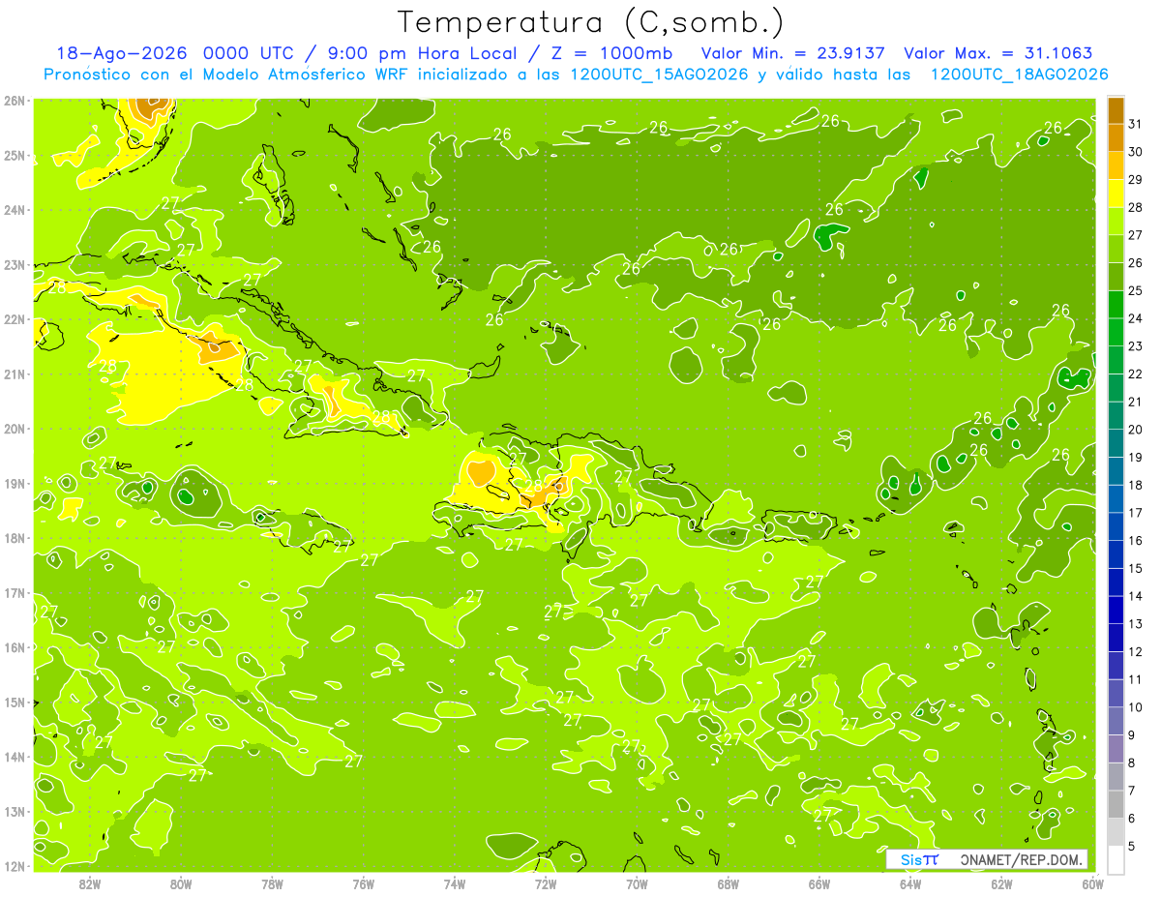This screenshot has height=897, width=1161.
Task: Pick the dark orange swatch above 31
Action: (1116, 110)
